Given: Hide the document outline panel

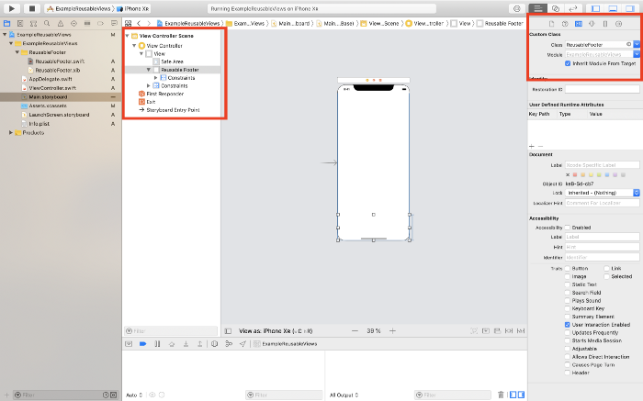Looking at the screenshot, I should [228, 331].
